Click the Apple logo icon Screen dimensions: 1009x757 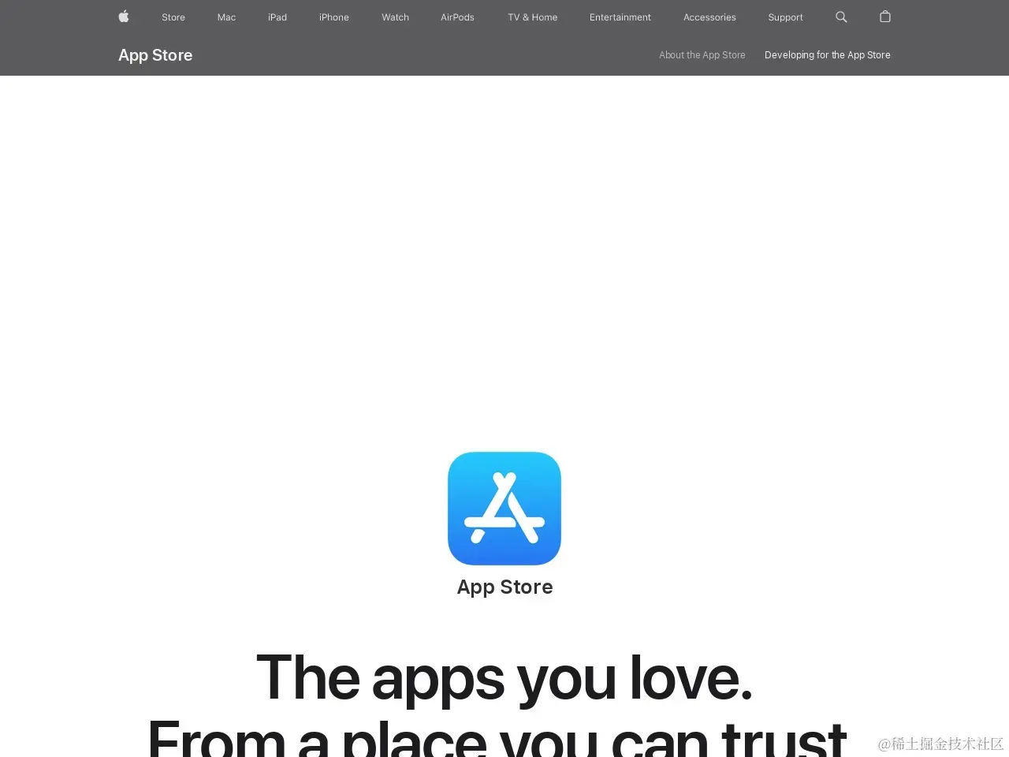124,17
